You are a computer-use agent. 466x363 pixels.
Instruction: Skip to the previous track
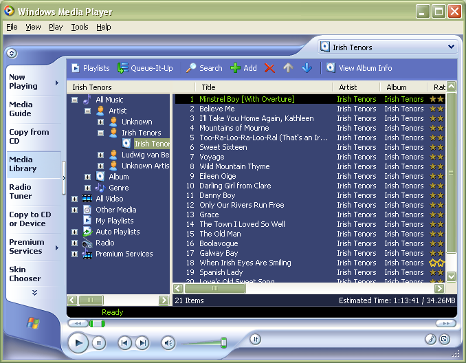click(x=124, y=343)
